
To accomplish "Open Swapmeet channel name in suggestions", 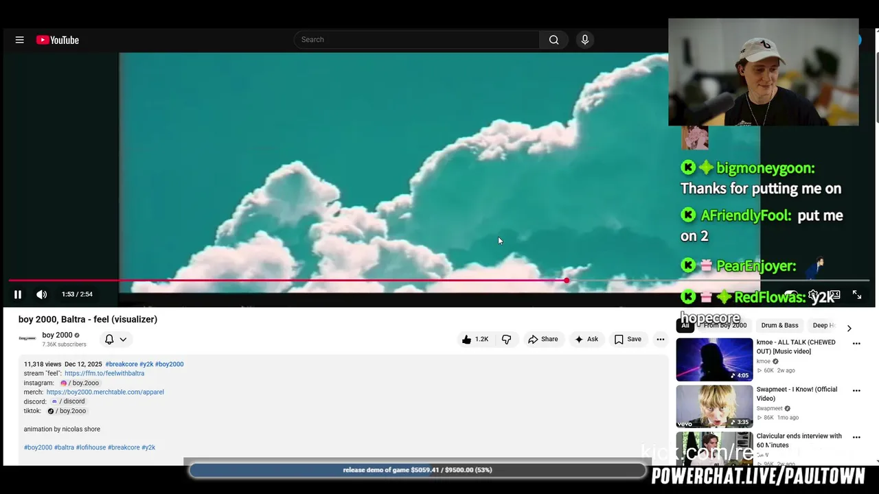I will click(769, 408).
